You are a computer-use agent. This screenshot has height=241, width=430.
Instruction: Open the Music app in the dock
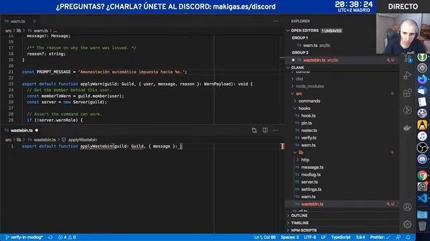pyautogui.click(x=423, y=136)
